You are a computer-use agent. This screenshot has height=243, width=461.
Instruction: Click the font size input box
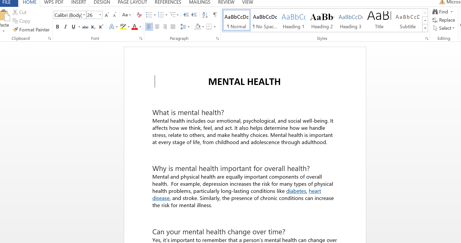pos(92,15)
